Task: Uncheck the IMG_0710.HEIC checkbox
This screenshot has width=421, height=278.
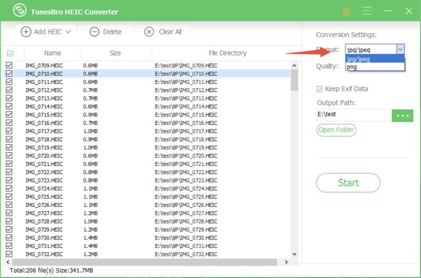Action: point(9,73)
